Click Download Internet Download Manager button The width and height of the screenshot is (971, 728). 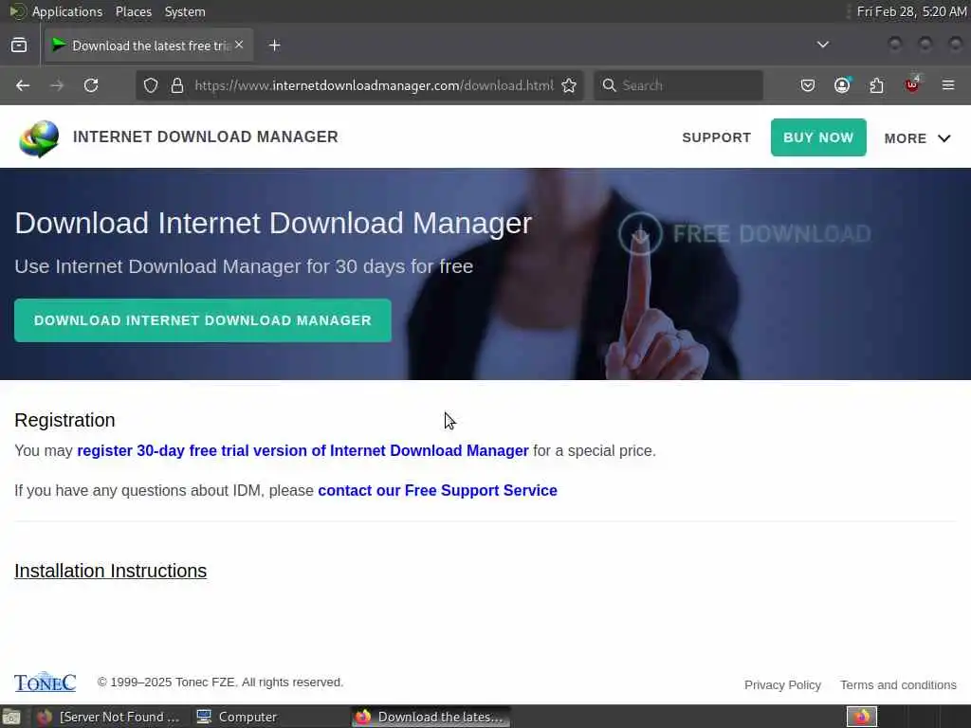pos(203,320)
